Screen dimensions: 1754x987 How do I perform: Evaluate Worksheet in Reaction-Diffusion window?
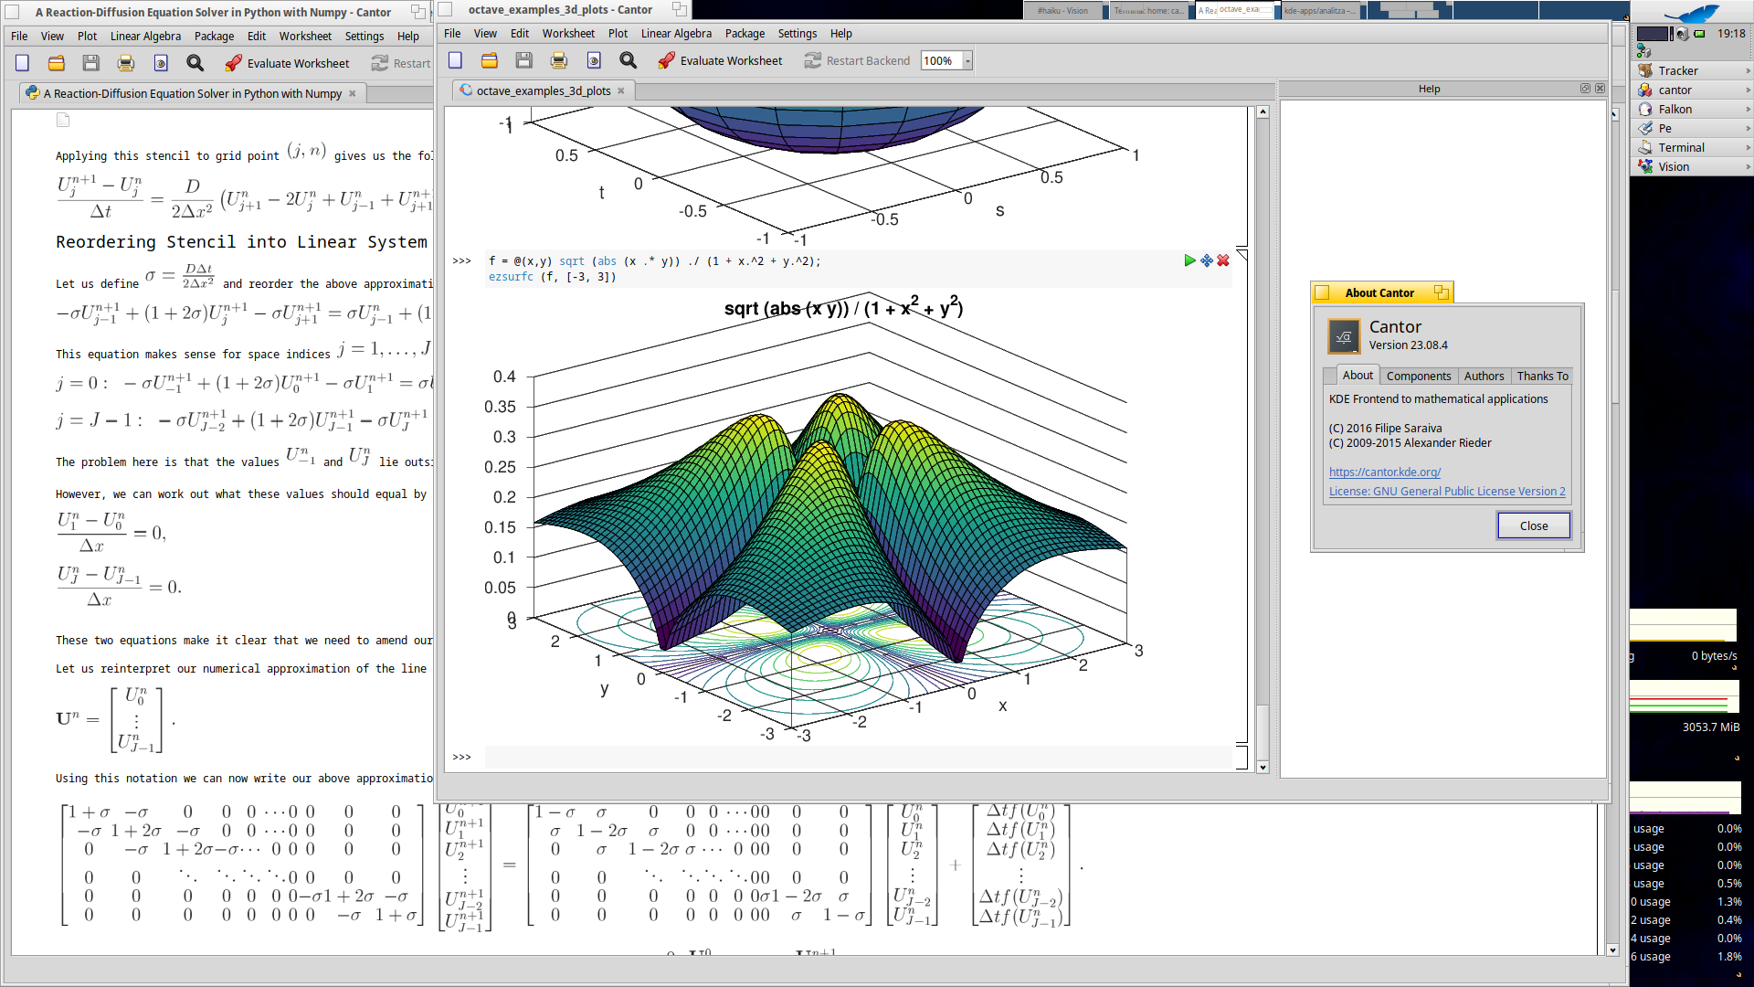click(x=287, y=63)
